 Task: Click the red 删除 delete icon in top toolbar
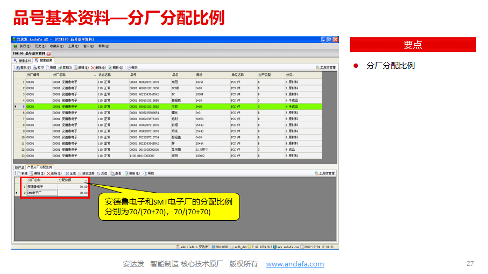pos(96,68)
